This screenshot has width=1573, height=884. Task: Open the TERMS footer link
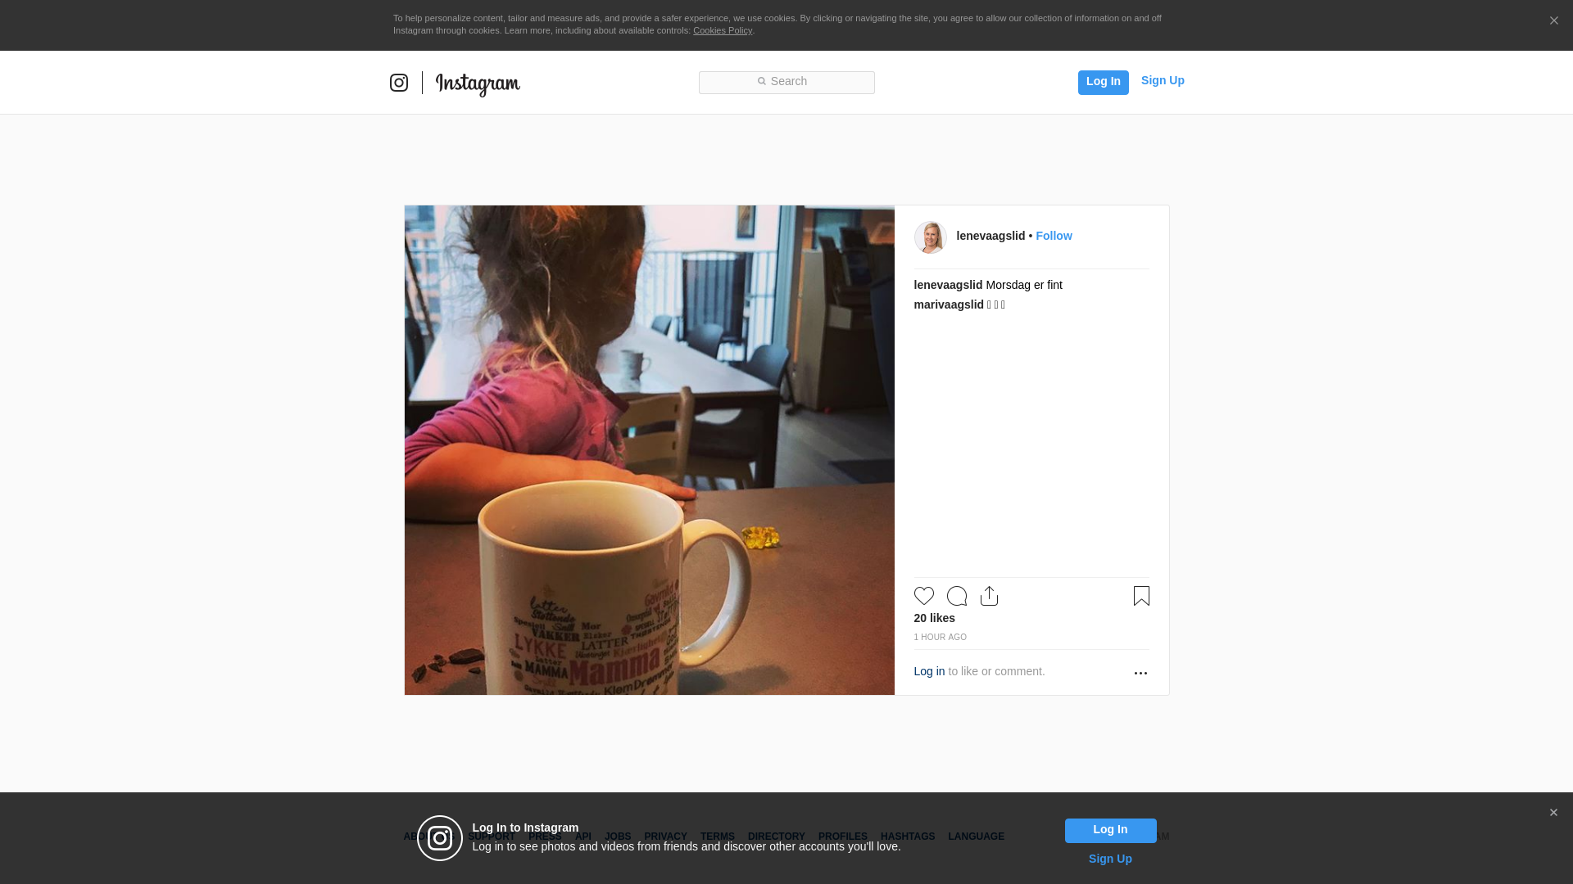718,837
